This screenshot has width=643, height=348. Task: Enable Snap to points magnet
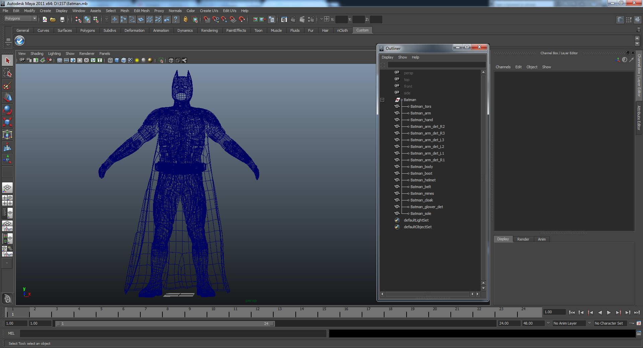[224, 19]
